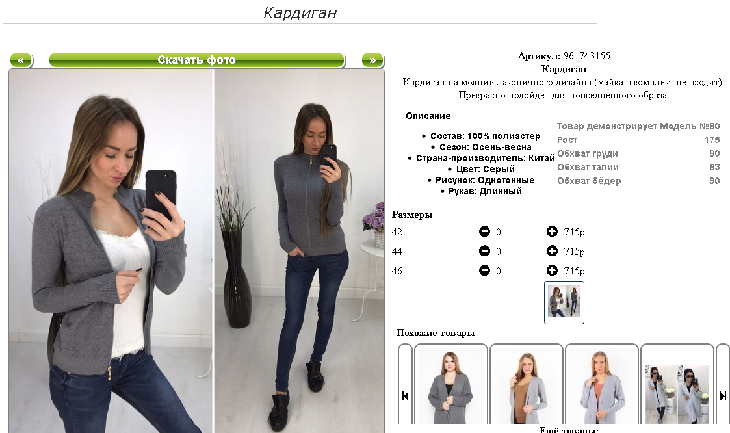
Task: Select the small product photo thumbnail
Action: point(564,302)
